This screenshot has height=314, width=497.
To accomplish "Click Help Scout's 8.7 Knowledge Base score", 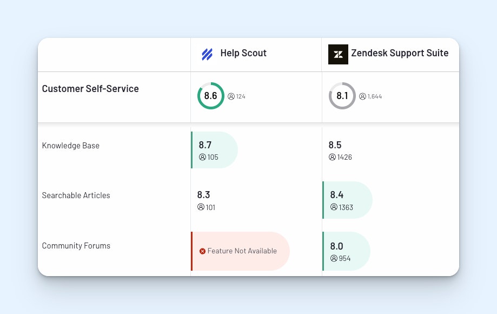I will point(205,145).
